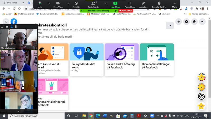211x119 pixels.
Task: Open Calculator from taskbar
Action: [132, 116]
